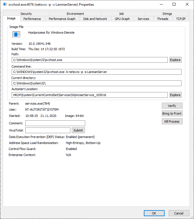Click the Command line text field
The height and width of the screenshot is (219, 194).
coord(97,72)
